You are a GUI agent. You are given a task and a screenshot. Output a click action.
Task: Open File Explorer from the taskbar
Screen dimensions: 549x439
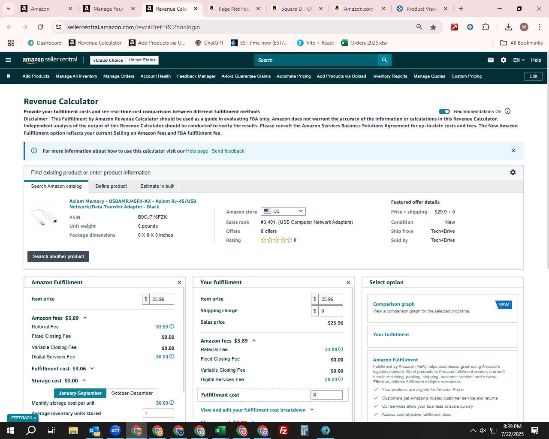coord(73,430)
